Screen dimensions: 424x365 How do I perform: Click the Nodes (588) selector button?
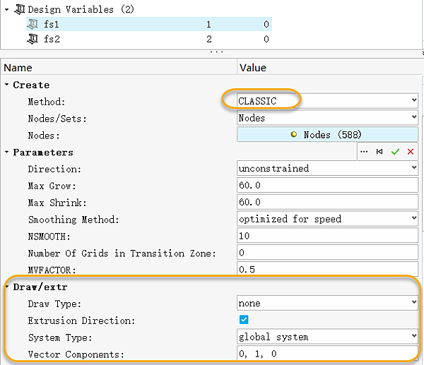tap(327, 135)
